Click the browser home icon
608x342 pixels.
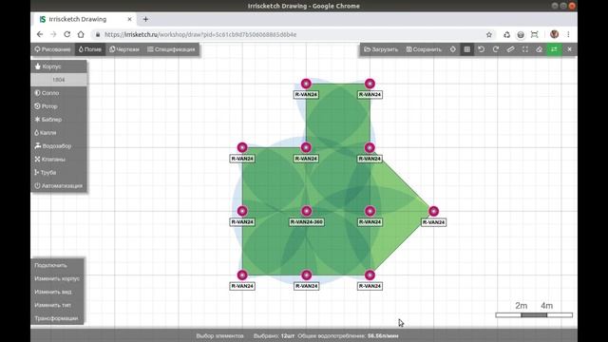click(x=81, y=34)
